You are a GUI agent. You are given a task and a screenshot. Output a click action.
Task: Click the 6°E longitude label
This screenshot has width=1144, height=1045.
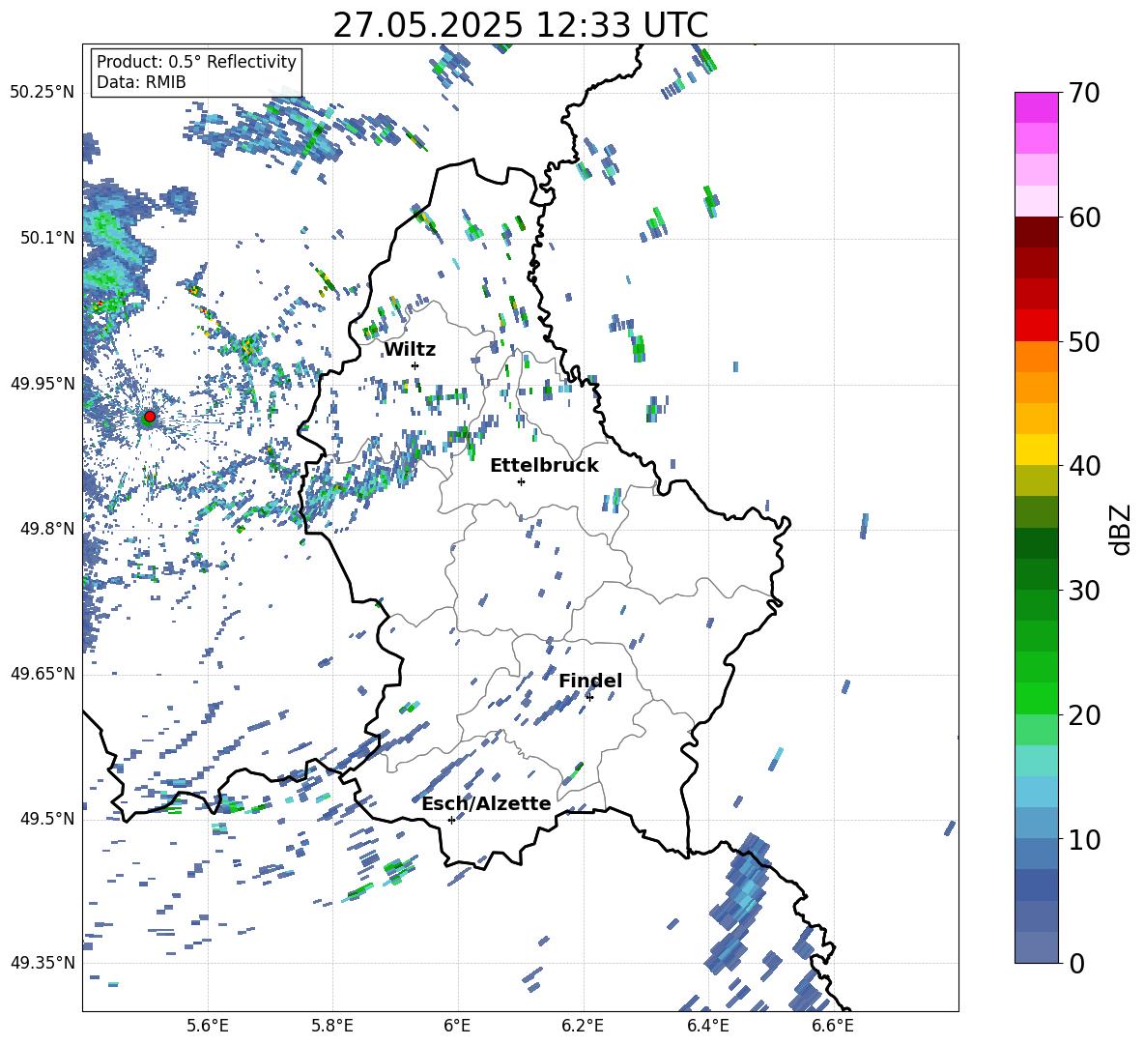(x=457, y=1026)
